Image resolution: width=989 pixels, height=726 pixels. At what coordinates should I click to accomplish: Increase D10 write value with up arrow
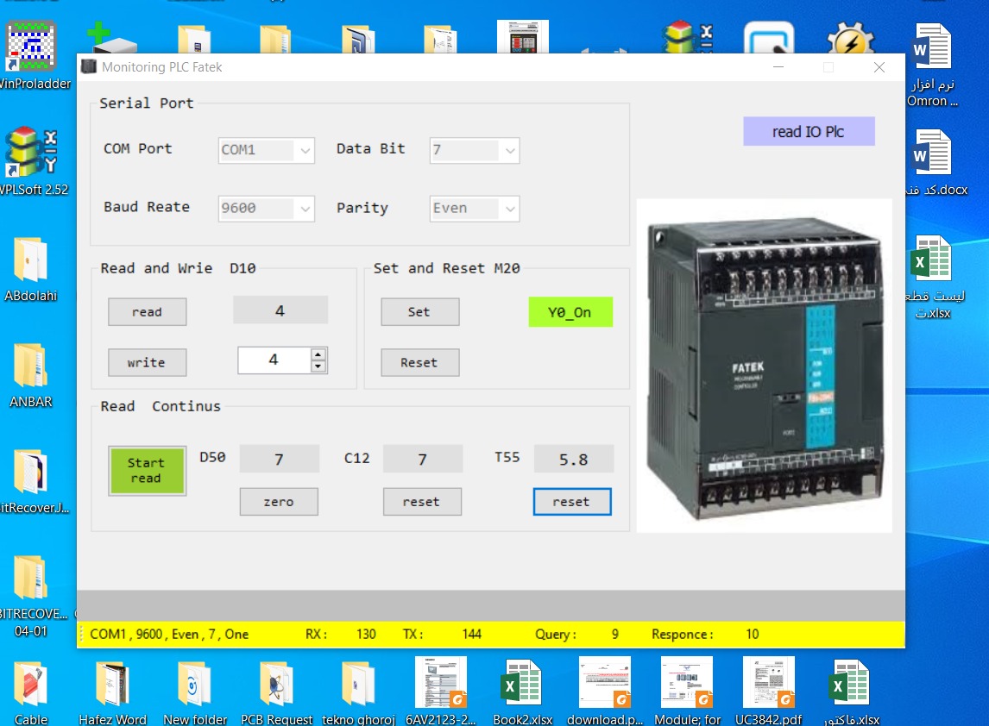click(318, 354)
